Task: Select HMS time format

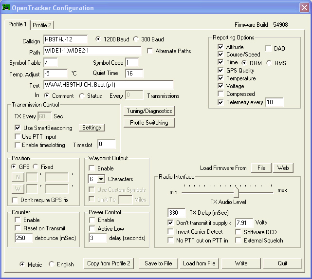Action: (269, 63)
